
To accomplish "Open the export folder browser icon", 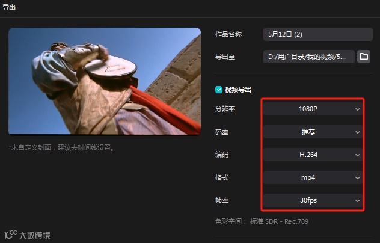I will 364,57.
